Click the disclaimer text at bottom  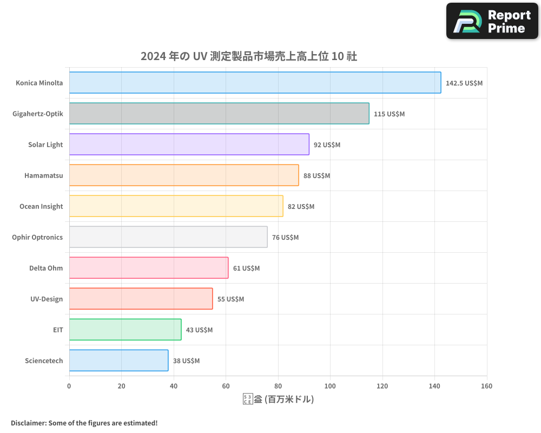point(84,423)
